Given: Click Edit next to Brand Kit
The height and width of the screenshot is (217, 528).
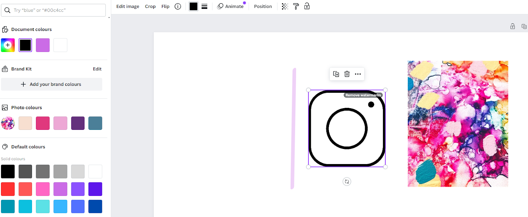Looking at the screenshot, I should click(97, 69).
